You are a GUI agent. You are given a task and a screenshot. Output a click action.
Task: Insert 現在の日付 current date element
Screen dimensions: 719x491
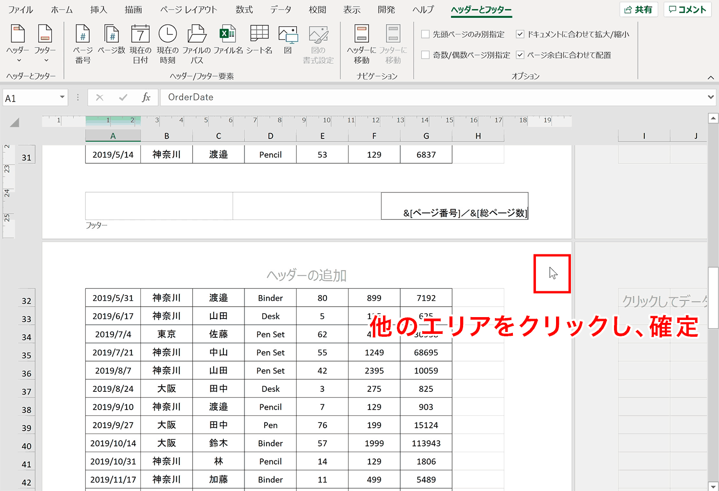coord(140,44)
